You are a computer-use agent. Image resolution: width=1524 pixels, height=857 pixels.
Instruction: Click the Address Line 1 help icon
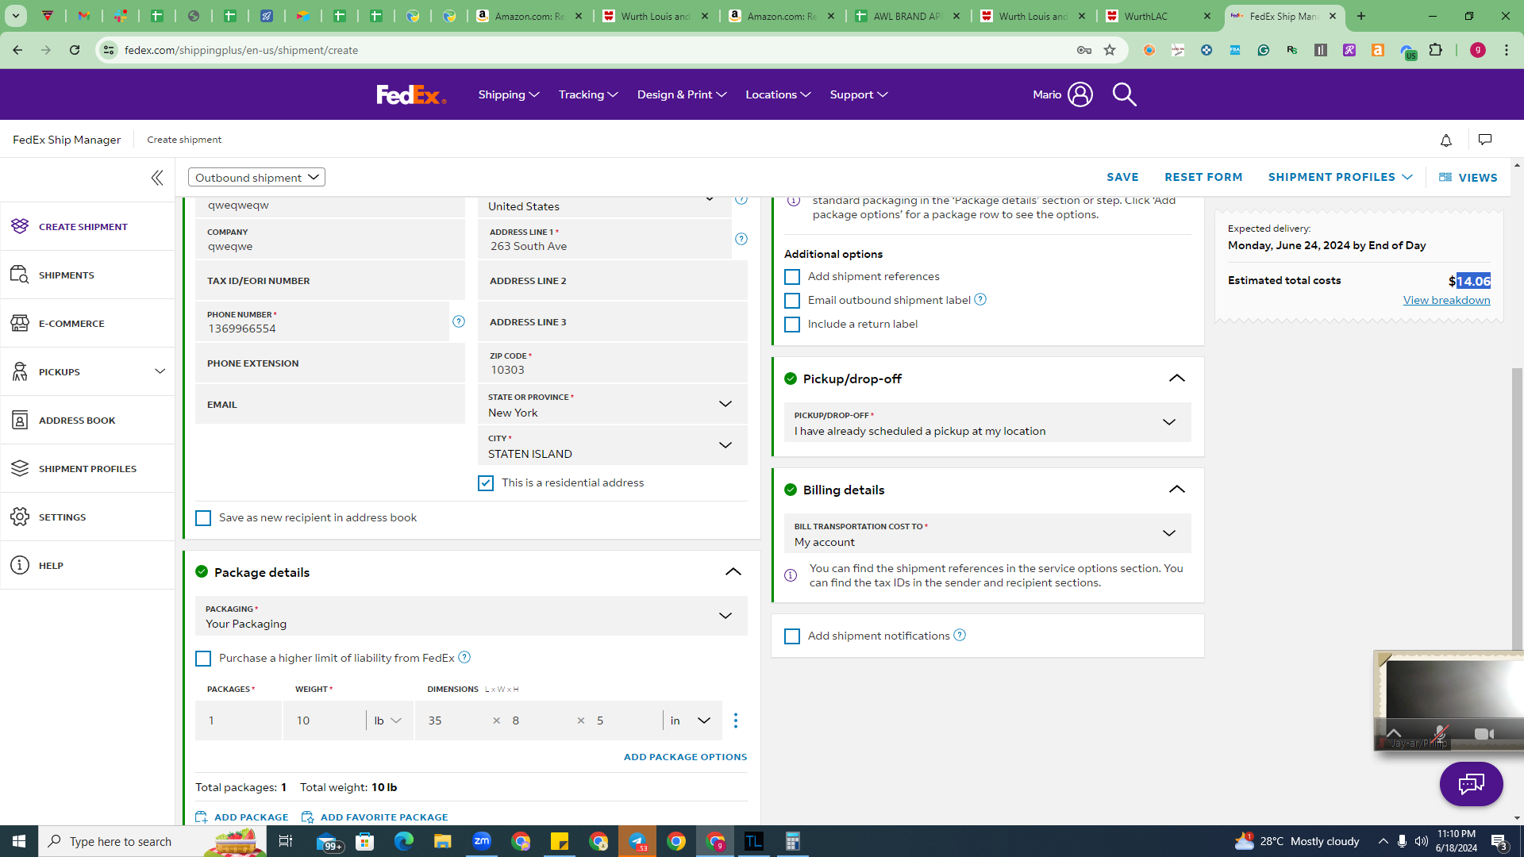pyautogui.click(x=741, y=239)
